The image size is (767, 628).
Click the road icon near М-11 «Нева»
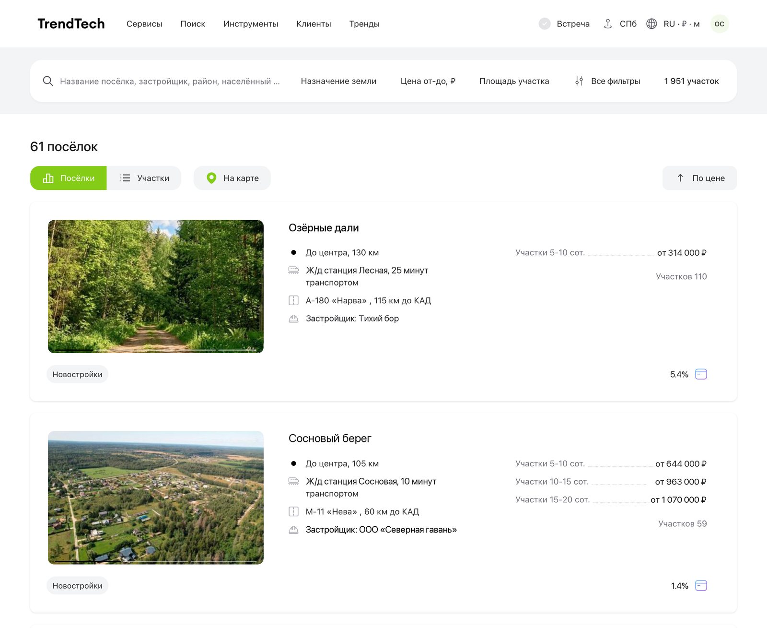[x=293, y=511]
